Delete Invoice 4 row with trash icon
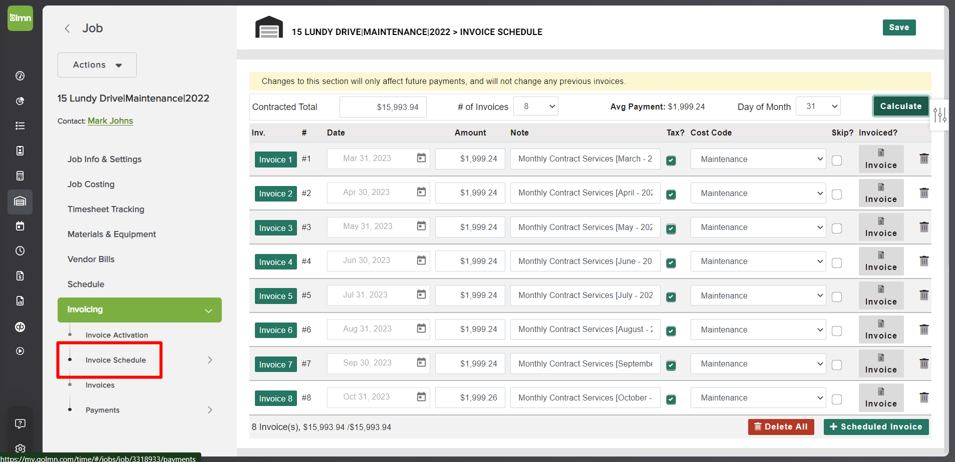 [x=924, y=260]
